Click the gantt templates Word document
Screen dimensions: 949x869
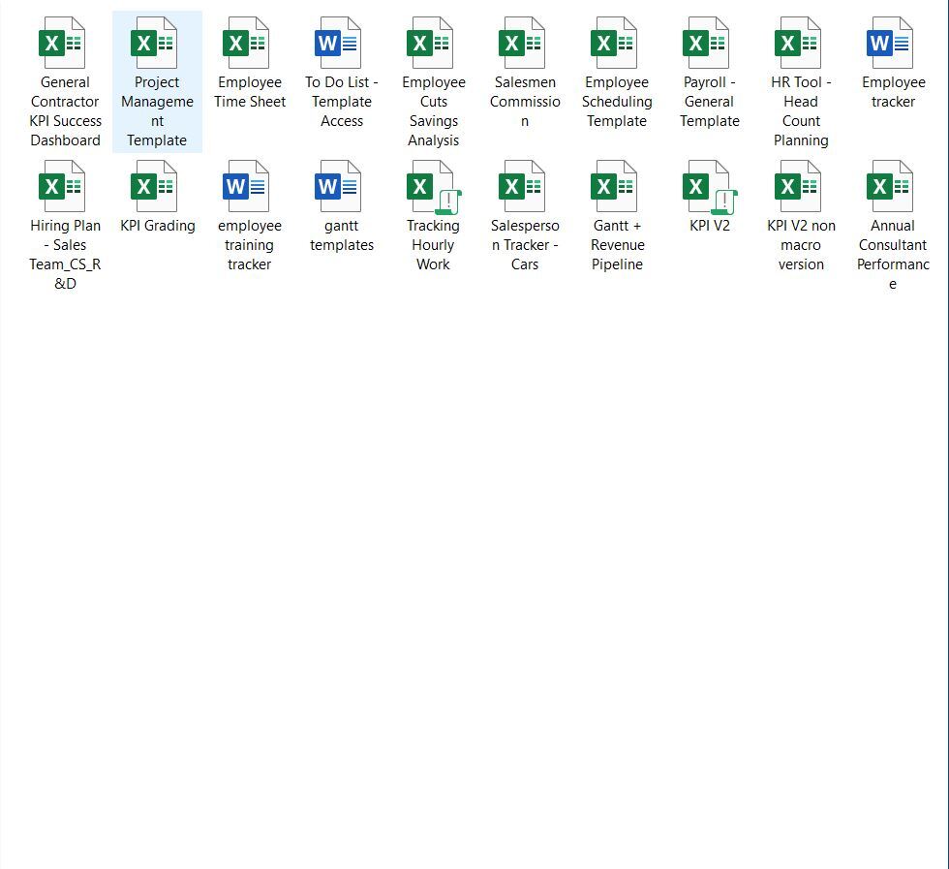coord(341,187)
